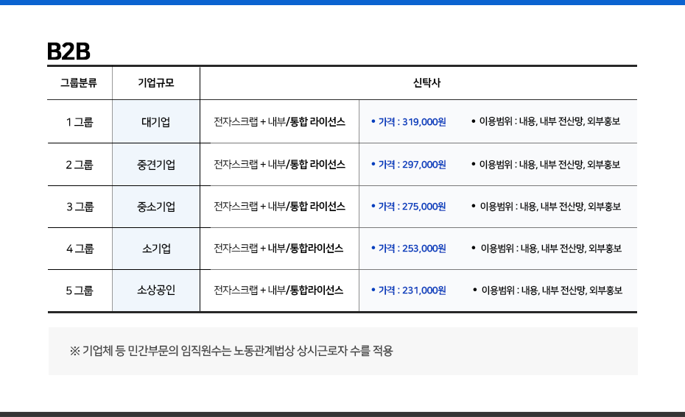The height and width of the screenshot is (417, 685).
Task: Click the 중소기업 cell
Action: pyautogui.click(x=156, y=206)
